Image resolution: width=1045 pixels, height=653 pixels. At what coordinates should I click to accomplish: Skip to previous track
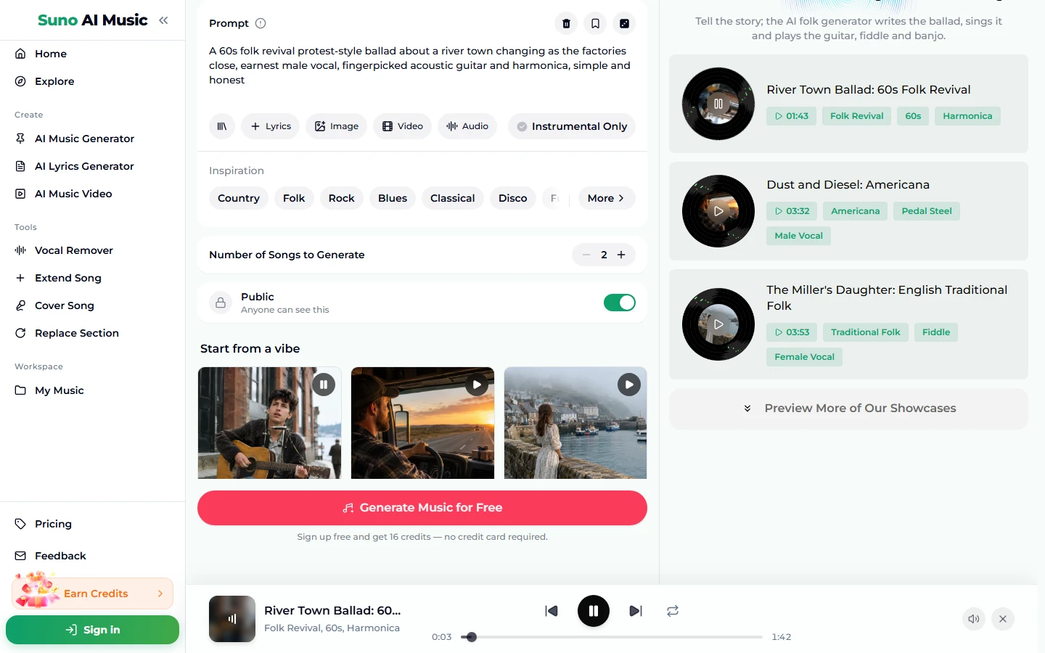(552, 611)
